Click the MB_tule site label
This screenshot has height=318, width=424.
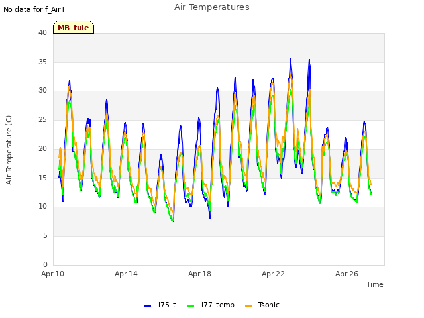[x=74, y=28]
